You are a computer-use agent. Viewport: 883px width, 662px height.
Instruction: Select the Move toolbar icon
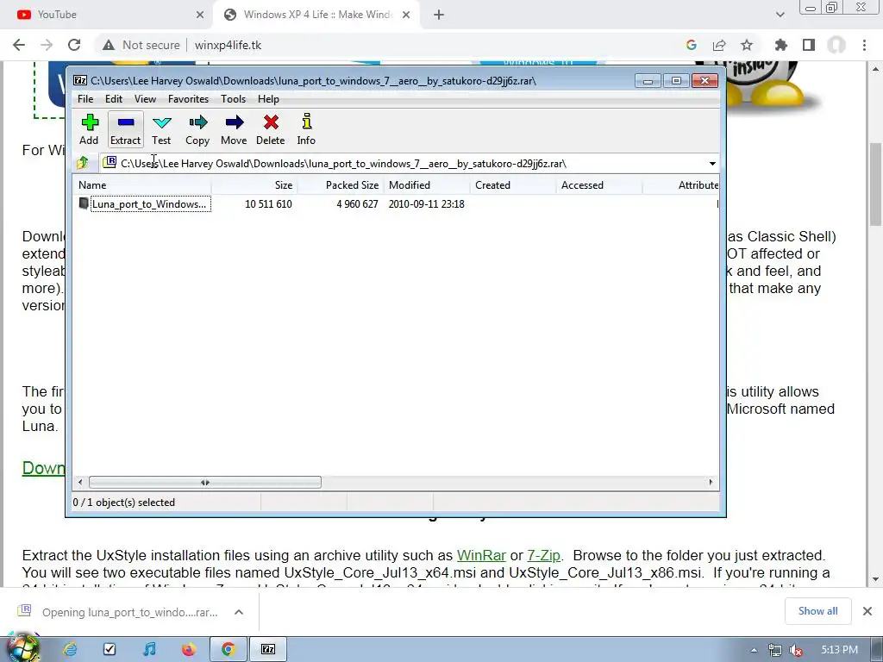234,129
